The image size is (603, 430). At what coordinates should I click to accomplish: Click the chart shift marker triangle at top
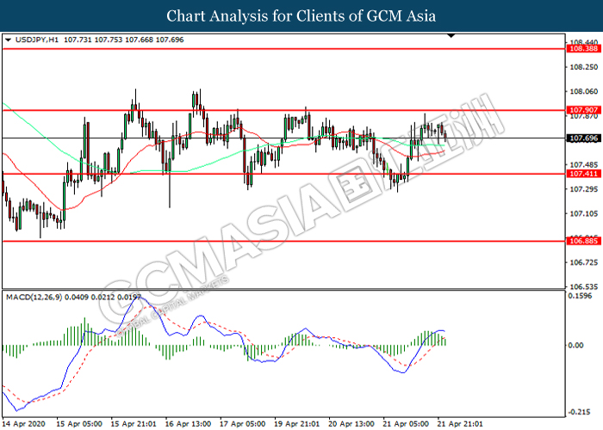point(451,36)
